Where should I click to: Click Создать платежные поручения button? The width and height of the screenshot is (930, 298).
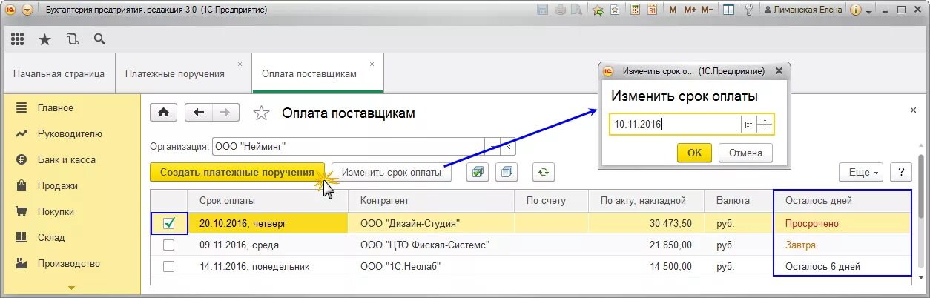pos(237,172)
